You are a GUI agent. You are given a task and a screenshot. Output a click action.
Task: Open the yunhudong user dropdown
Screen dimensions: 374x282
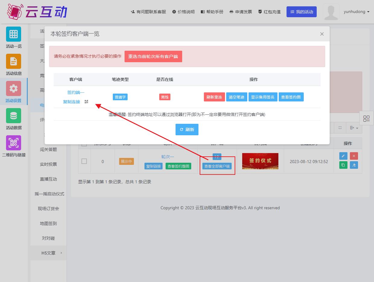click(x=356, y=12)
